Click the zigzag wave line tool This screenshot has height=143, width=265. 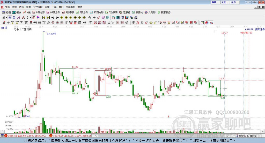(x=113, y=23)
